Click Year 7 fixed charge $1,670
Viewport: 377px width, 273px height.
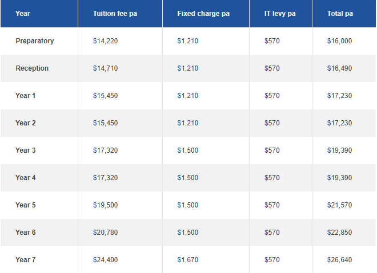(188, 260)
